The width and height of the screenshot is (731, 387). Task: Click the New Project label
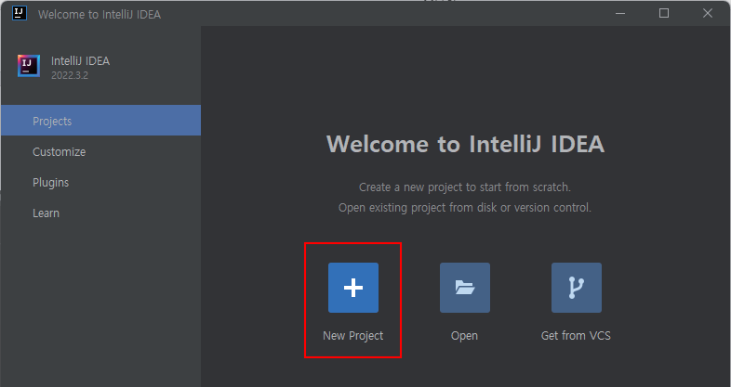[352, 336]
